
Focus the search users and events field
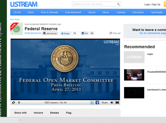coord(96,4)
